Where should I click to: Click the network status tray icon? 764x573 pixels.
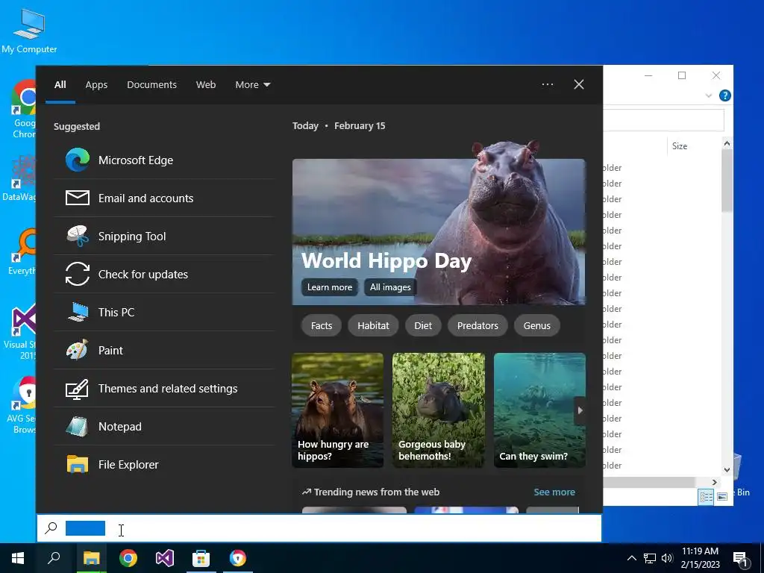point(650,558)
